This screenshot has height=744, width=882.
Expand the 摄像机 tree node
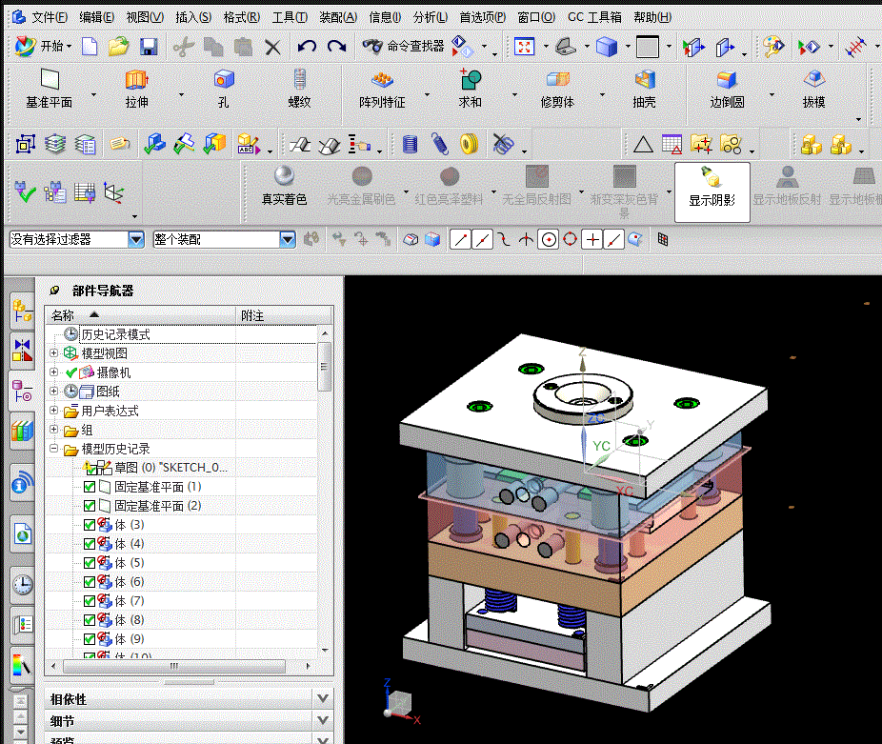click(54, 372)
